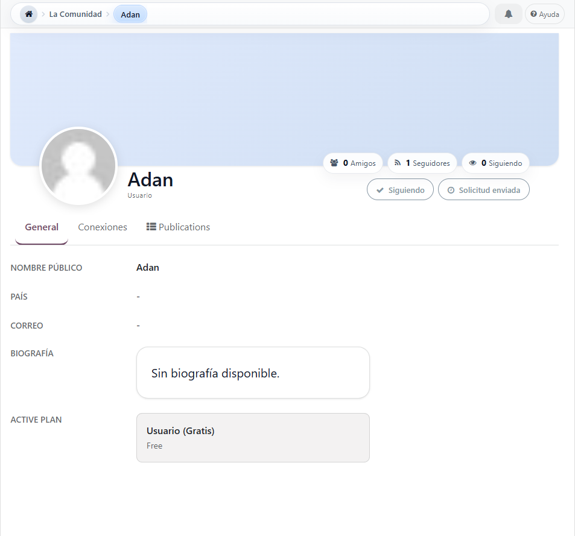Screen dimensions: 575x536
Task: Open La Comunidad breadcrumb
Action: [75, 14]
